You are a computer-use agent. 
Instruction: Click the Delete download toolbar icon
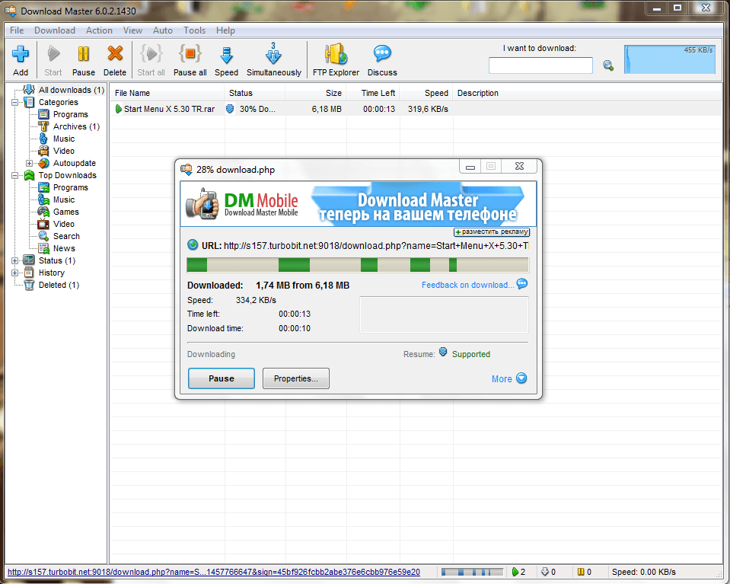tap(115, 55)
